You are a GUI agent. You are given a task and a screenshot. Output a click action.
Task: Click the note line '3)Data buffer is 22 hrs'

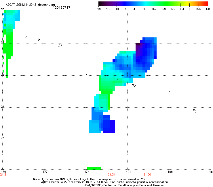point(104,182)
